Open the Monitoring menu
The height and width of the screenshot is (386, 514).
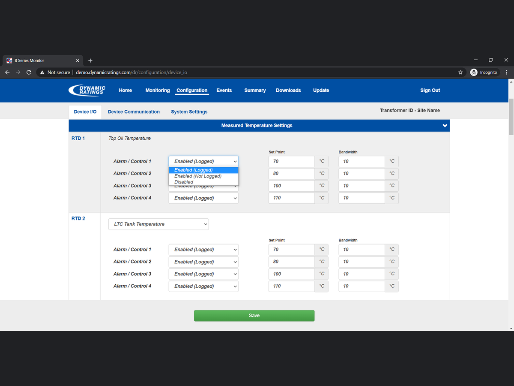tap(158, 90)
